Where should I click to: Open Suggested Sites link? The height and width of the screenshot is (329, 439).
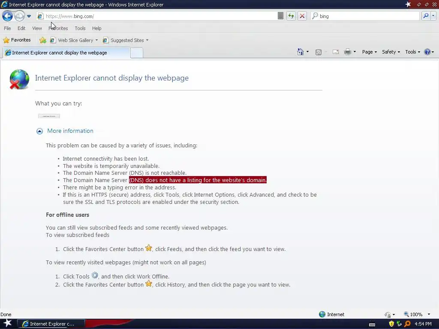(123, 40)
